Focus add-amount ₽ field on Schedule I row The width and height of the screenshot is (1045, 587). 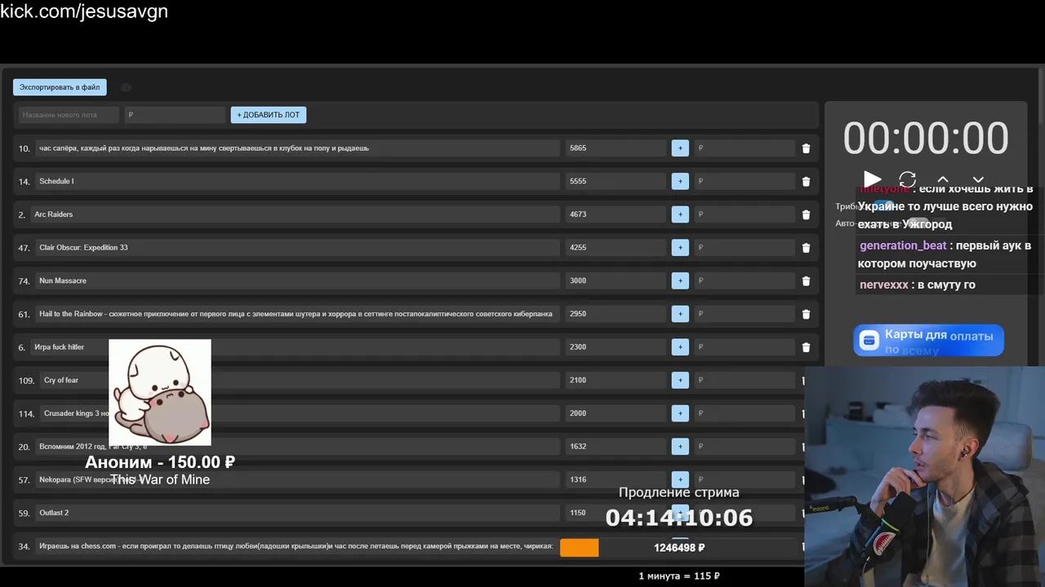coord(744,181)
